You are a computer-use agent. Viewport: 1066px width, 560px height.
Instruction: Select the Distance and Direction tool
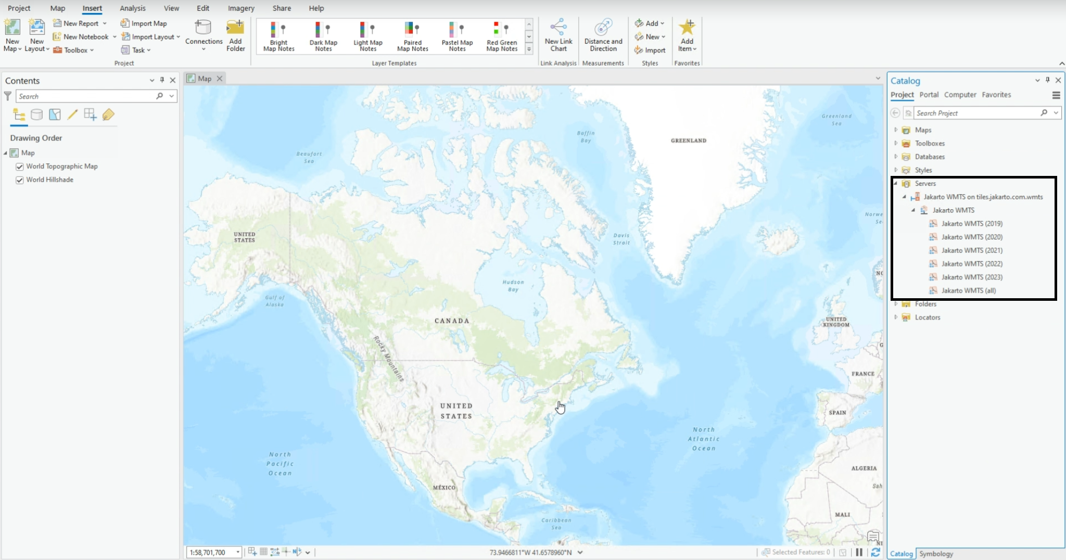click(x=603, y=35)
